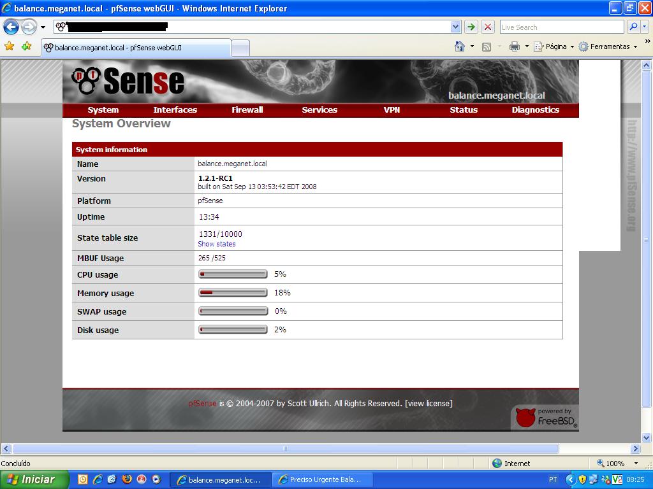Click the Live Search input box

coord(562,27)
